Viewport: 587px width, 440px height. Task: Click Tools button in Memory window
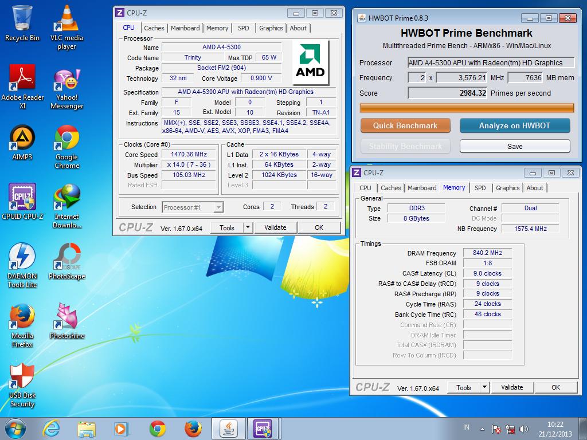[x=463, y=387]
